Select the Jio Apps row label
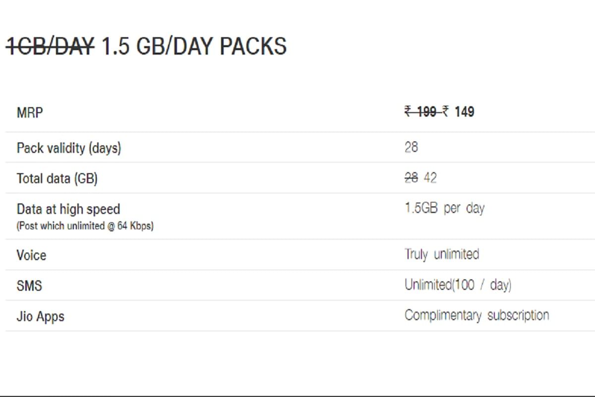The image size is (595, 397). tap(41, 317)
